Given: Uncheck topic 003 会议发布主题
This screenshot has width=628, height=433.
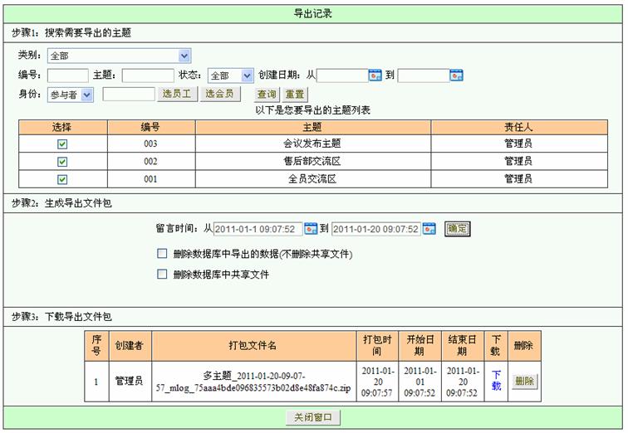Looking at the screenshot, I should coord(61,144).
